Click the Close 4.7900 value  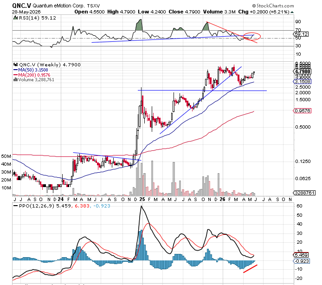[x=184, y=12]
